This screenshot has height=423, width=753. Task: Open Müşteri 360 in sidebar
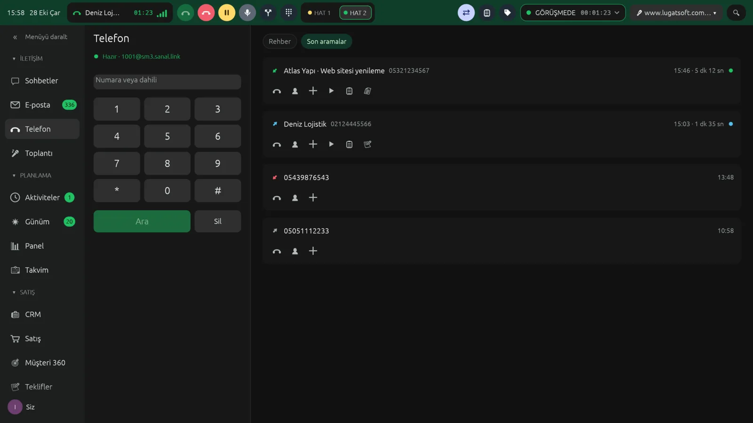coord(42,363)
